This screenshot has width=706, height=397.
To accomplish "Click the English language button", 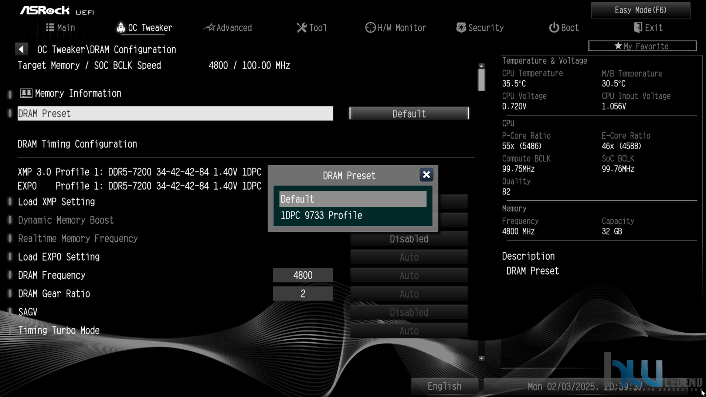I will pos(444,386).
